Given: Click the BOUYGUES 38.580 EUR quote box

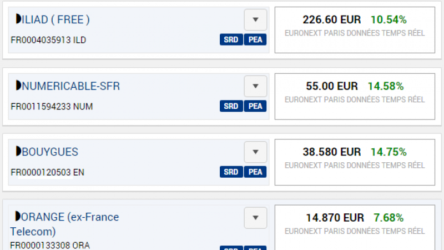Looking at the screenshot, I should tap(355, 162).
